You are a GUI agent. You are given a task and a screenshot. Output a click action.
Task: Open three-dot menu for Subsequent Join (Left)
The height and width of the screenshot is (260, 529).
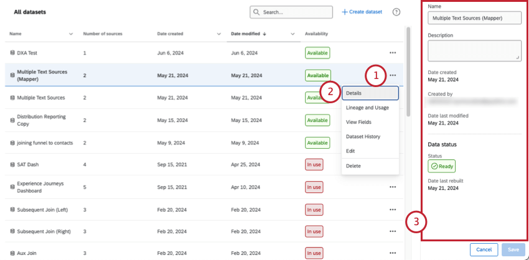click(x=392, y=209)
